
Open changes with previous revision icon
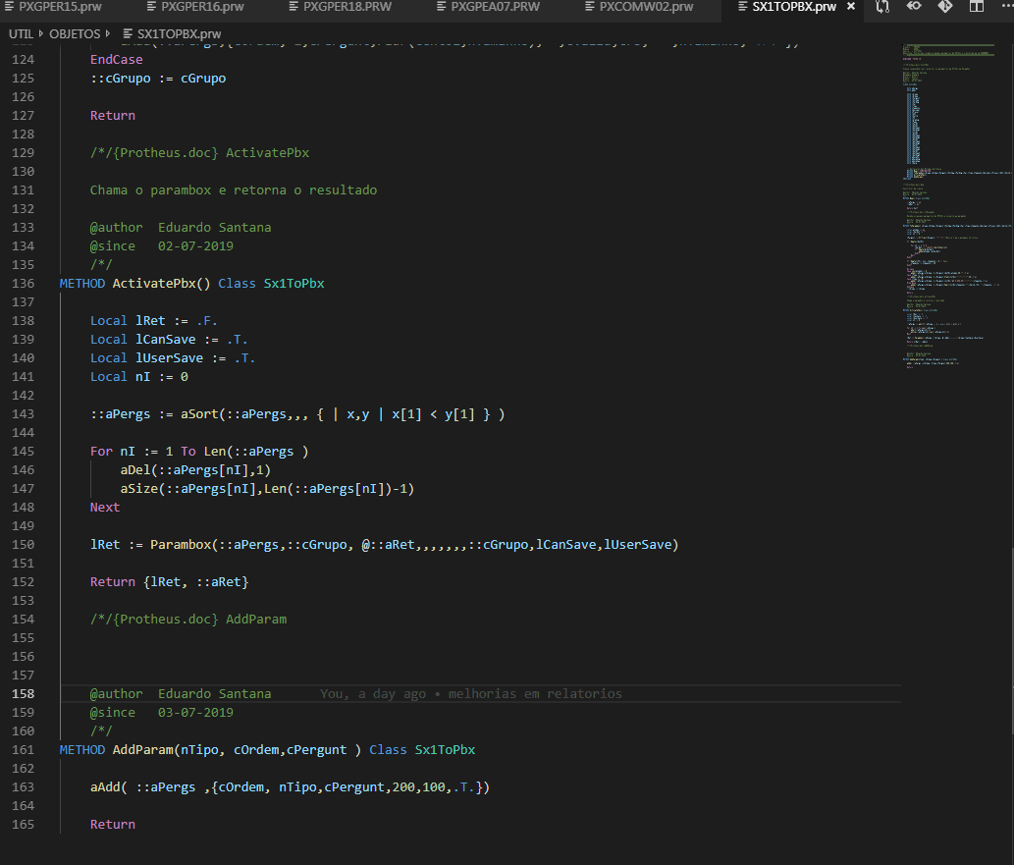(913, 7)
